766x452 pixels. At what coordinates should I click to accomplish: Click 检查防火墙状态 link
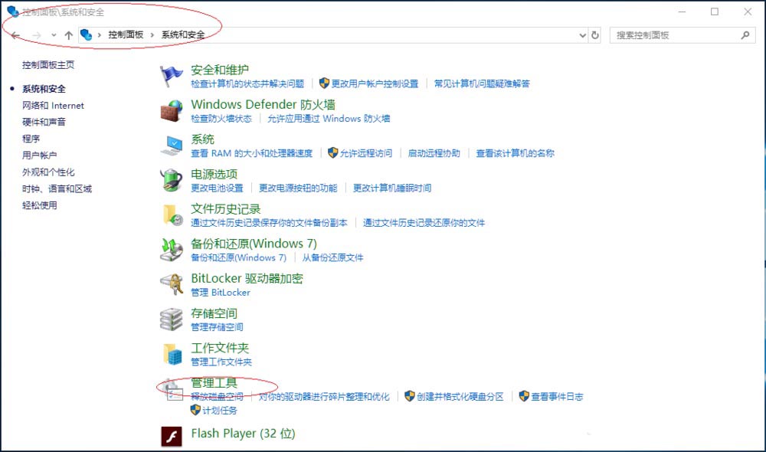pos(221,118)
